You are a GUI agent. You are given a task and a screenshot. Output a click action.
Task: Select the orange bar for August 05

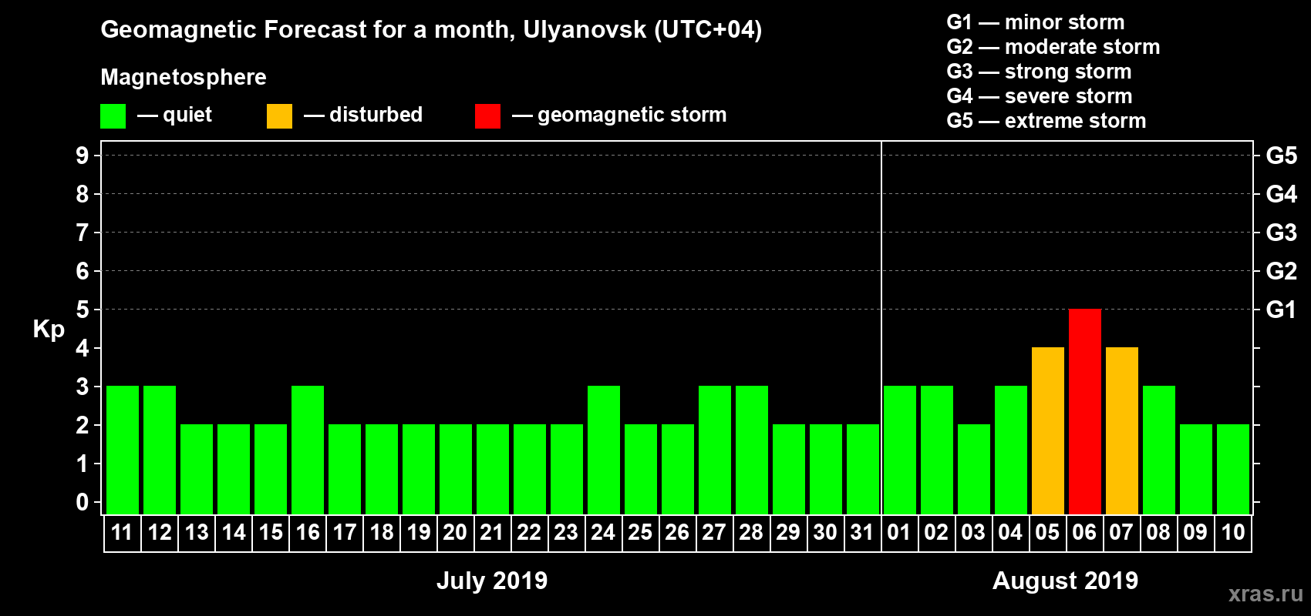(1047, 431)
